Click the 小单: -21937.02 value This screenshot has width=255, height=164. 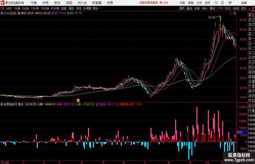85,104
